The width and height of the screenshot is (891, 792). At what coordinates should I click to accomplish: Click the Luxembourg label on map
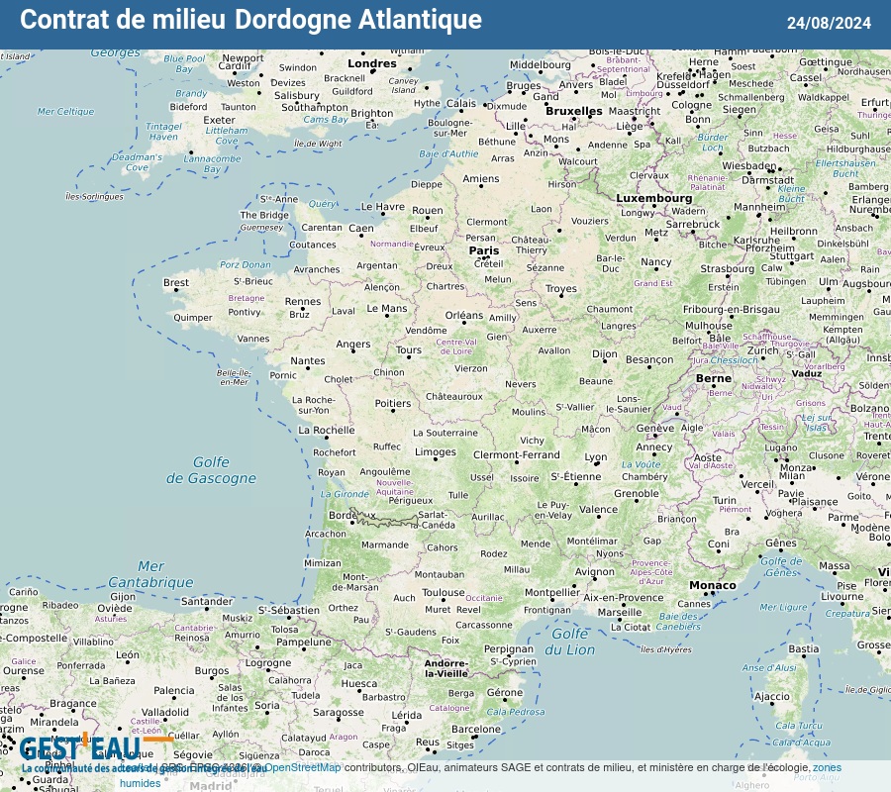point(653,198)
